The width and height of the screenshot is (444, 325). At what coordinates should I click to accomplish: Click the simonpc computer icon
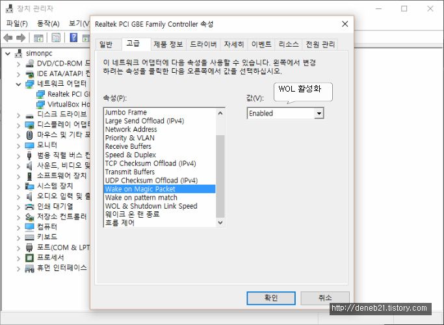[19, 53]
